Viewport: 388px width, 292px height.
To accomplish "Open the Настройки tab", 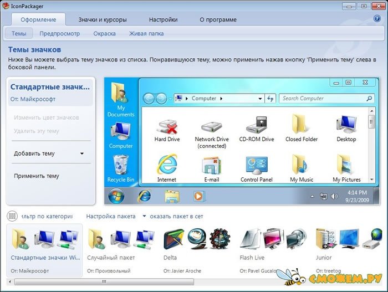I will 163,19.
